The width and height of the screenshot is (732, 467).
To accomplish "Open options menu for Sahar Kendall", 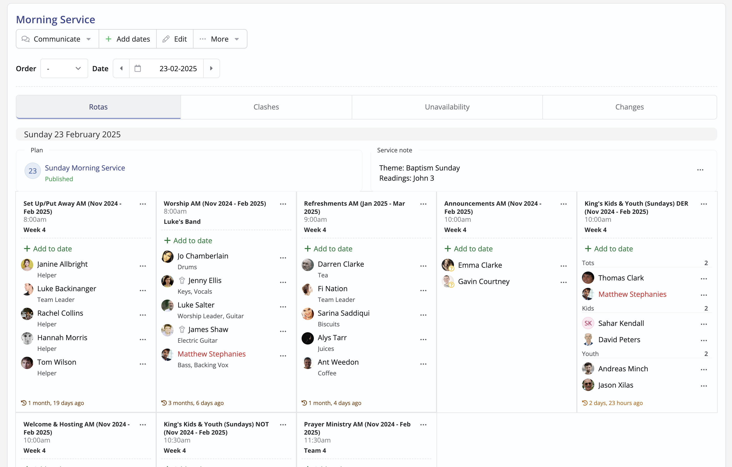I will [704, 324].
